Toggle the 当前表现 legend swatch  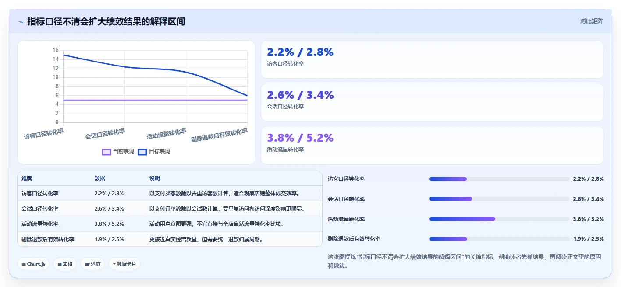point(106,152)
